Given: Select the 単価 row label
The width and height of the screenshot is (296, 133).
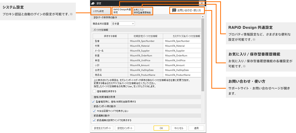Looking at the screenshot, I should (110, 60).
